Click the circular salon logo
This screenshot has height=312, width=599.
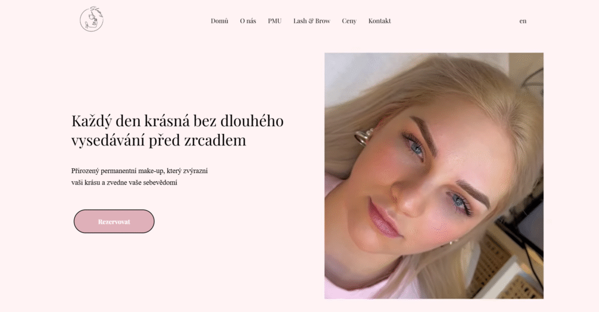coord(92,19)
